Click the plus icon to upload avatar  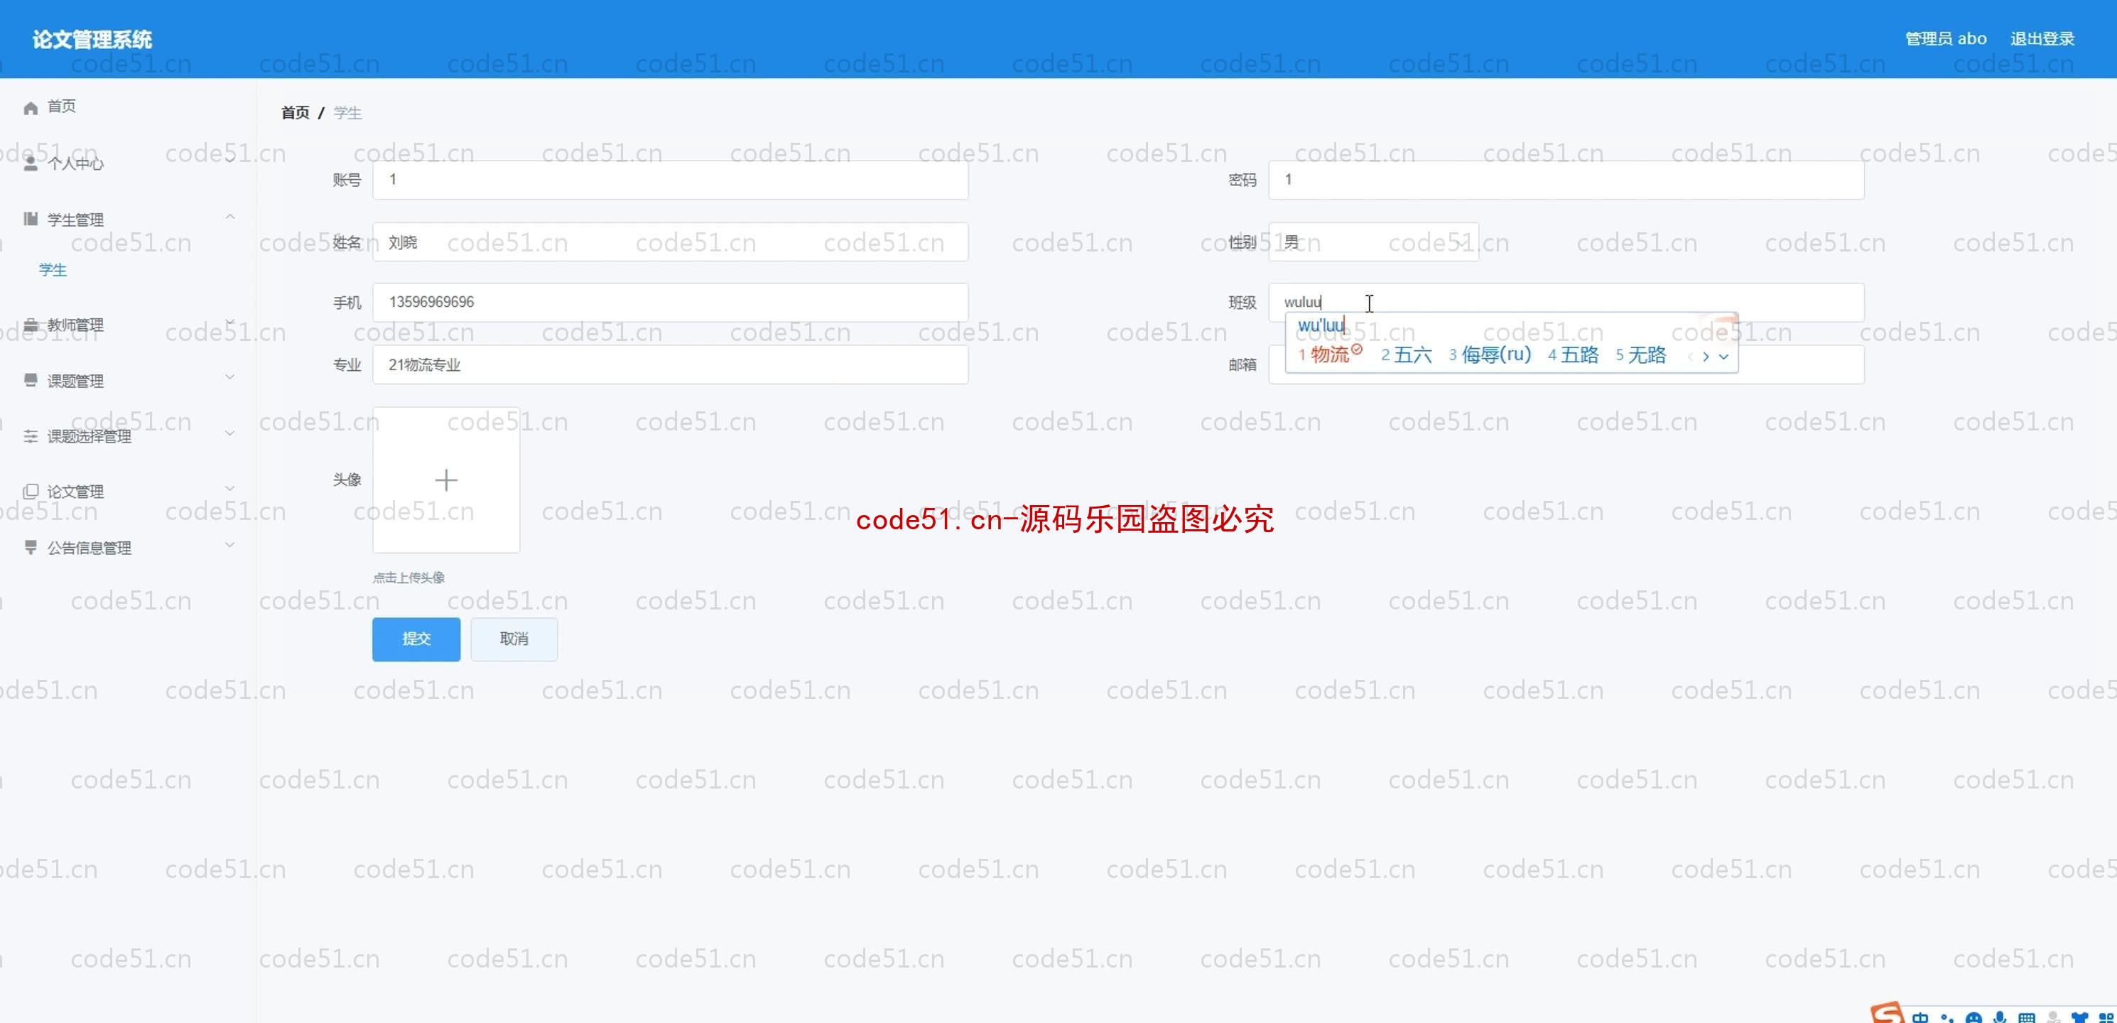pyautogui.click(x=445, y=480)
